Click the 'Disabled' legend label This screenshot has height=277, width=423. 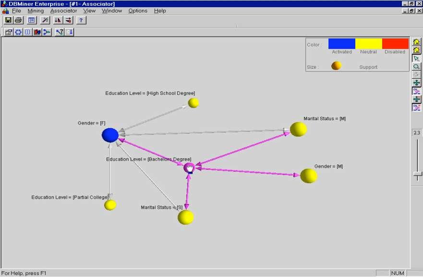tap(395, 52)
